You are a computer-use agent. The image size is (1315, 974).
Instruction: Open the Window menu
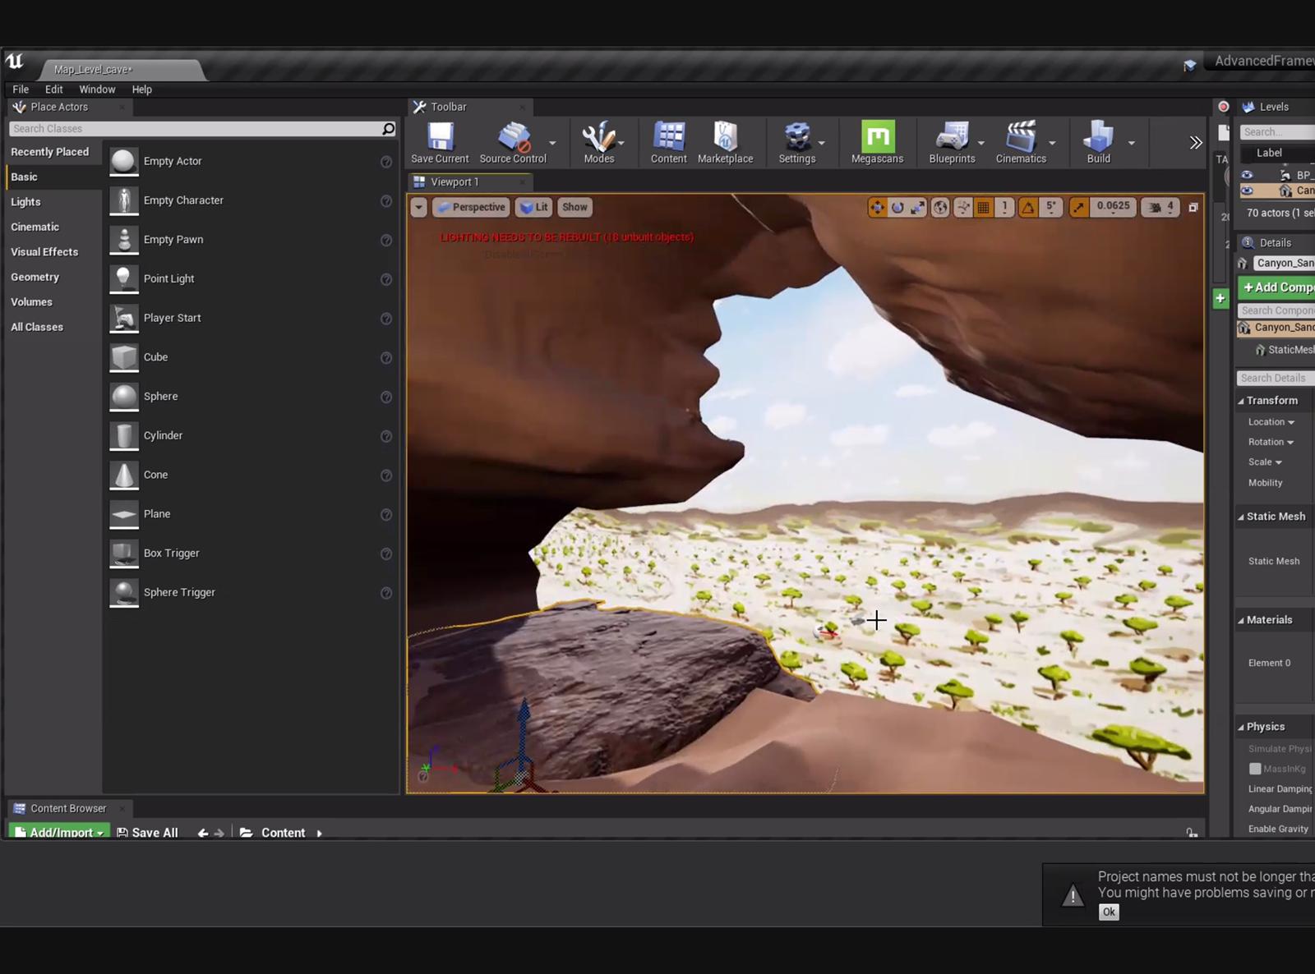click(97, 90)
